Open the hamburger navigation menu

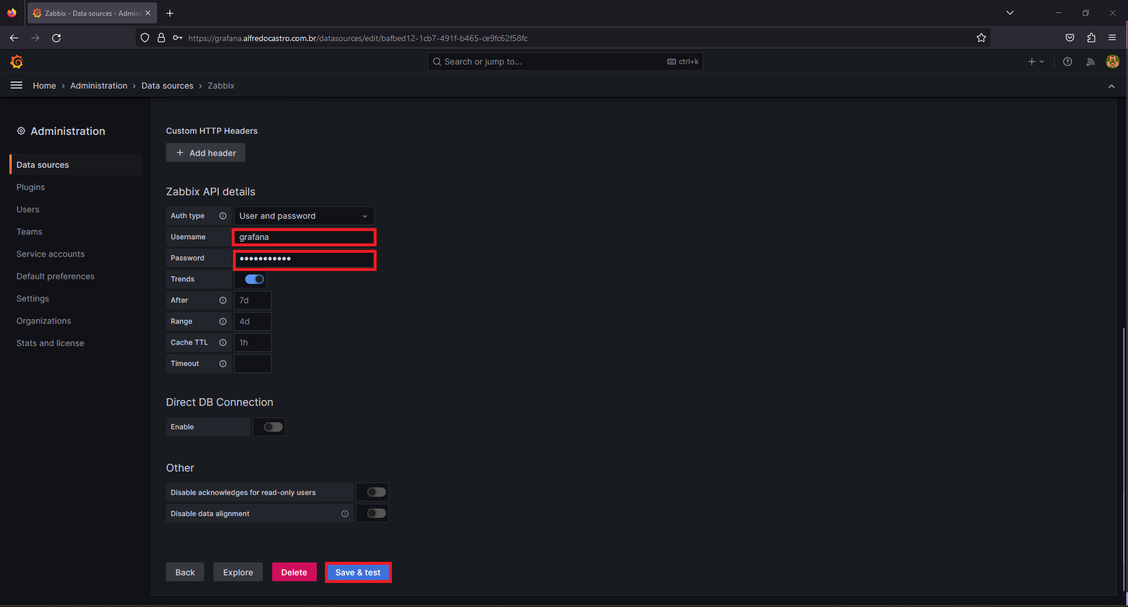pos(16,86)
